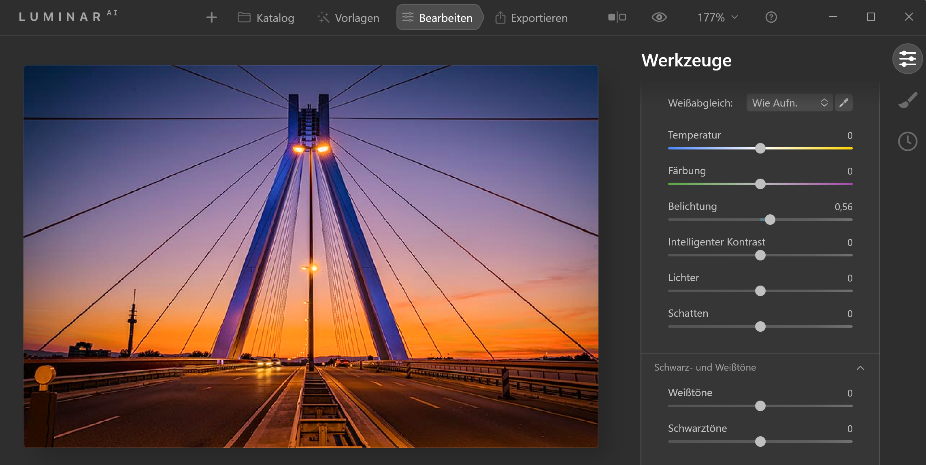This screenshot has width=926, height=465.
Task: Click the bridge photo in the canvas
Action: coord(311,256)
